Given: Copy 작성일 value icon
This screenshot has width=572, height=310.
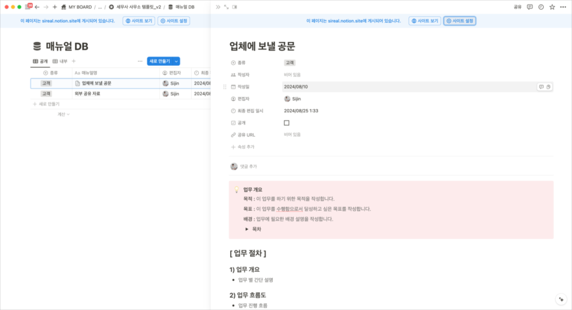Looking at the screenshot, I should pos(549,86).
